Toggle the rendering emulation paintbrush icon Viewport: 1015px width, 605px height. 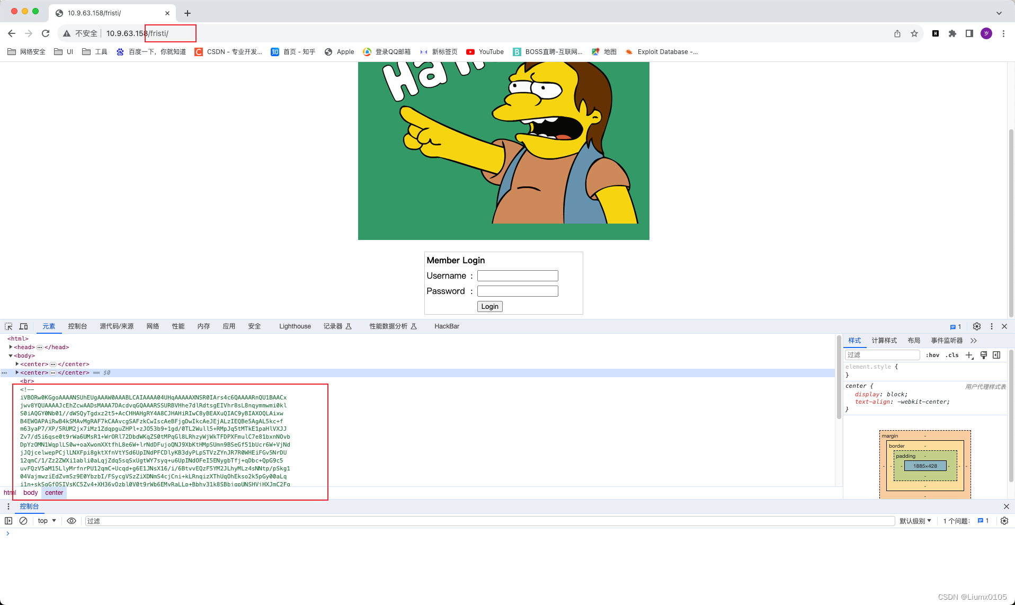click(x=984, y=355)
